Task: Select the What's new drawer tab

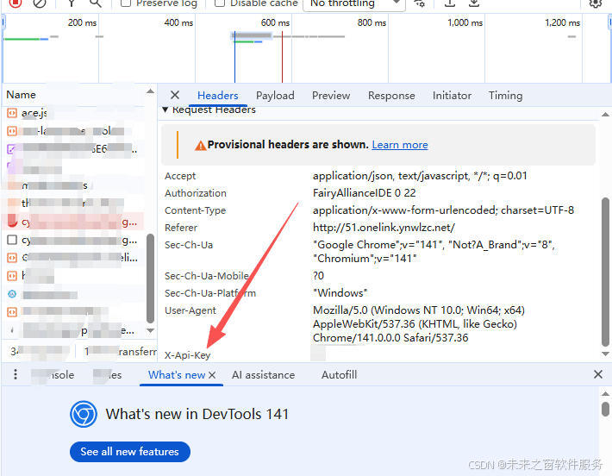Action: 177,375
